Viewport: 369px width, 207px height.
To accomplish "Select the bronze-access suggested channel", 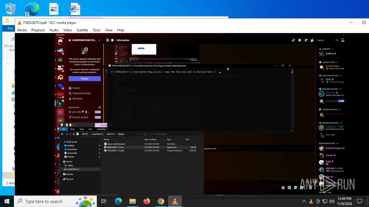I will 84,117.
